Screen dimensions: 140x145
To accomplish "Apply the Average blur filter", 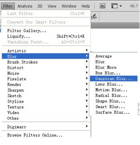I will click(114, 56).
